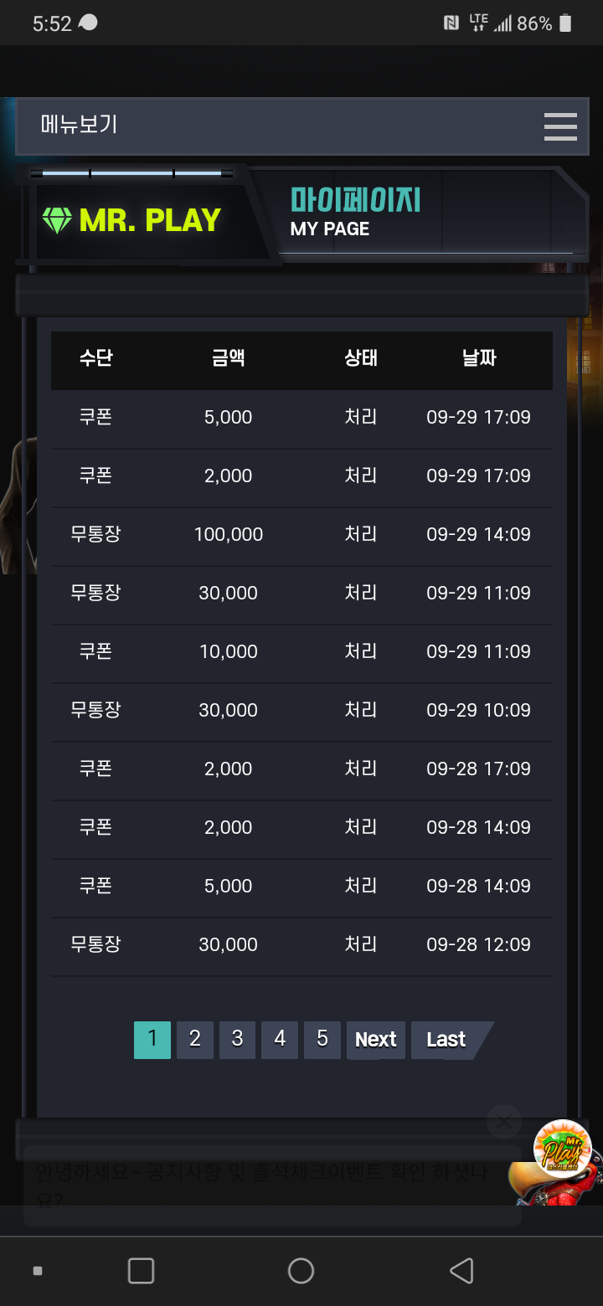
Task: Click the Last pagination button
Action: click(x=448, y=1040)
